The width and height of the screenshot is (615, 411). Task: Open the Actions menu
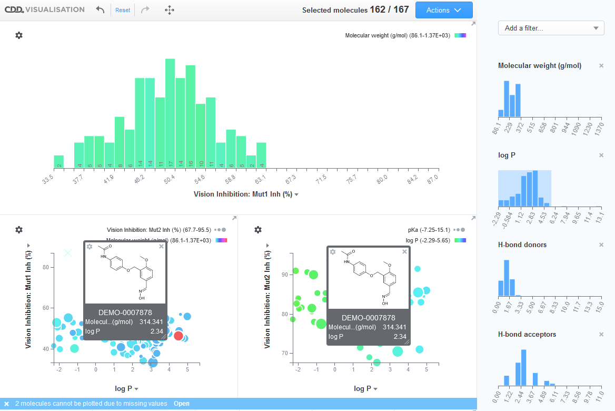pyautogui.click(x=444, y=9)
